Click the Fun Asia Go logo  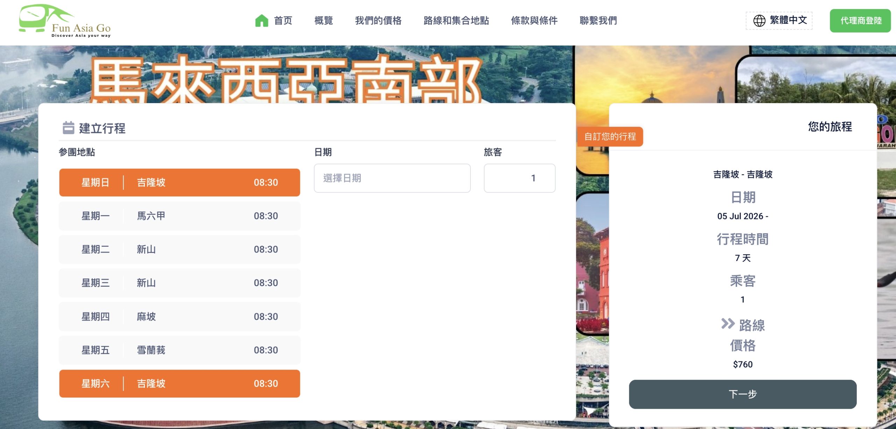coord(65,21)
